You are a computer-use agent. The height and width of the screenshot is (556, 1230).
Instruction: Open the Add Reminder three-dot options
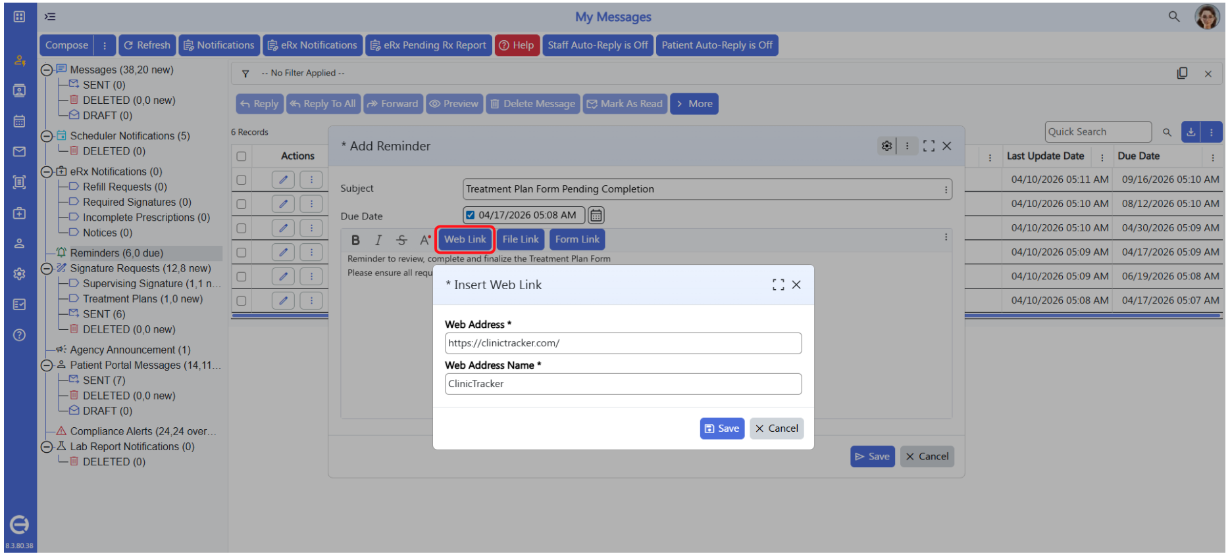(907, 146)
